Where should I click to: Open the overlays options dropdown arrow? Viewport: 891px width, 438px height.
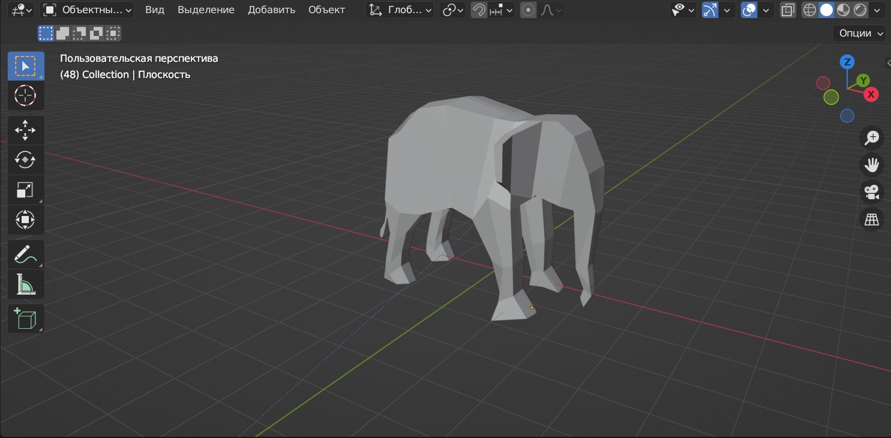click(x=766, y=10)
